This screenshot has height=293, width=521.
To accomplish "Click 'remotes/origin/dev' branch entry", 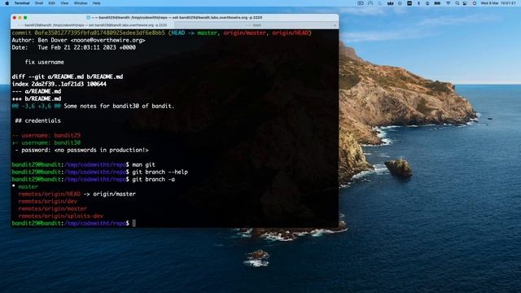I will point(47,201).
